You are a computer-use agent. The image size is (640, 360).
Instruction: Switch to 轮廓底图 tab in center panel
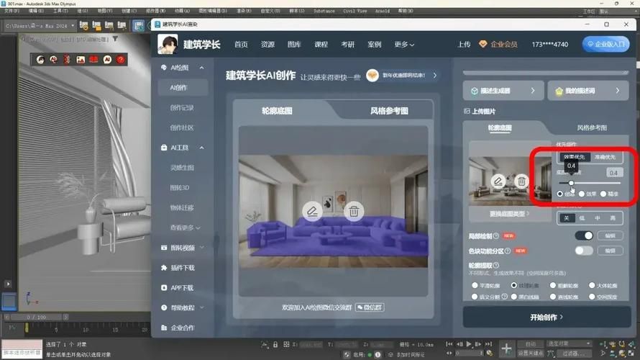[x=277, y=111]
